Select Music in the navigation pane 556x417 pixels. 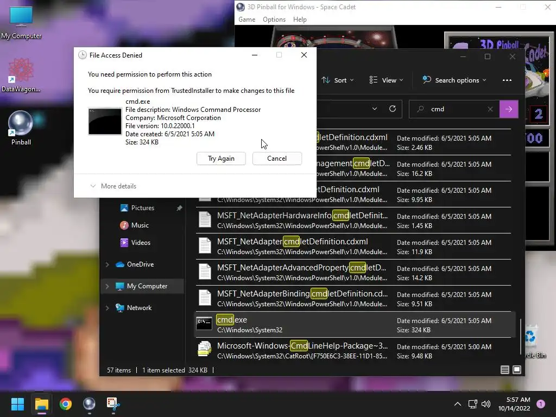tap(140, 225)
